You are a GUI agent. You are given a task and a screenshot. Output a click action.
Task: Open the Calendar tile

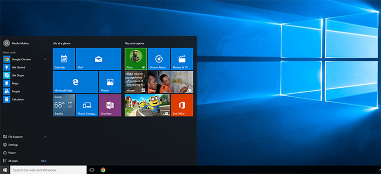coord(64,59)
